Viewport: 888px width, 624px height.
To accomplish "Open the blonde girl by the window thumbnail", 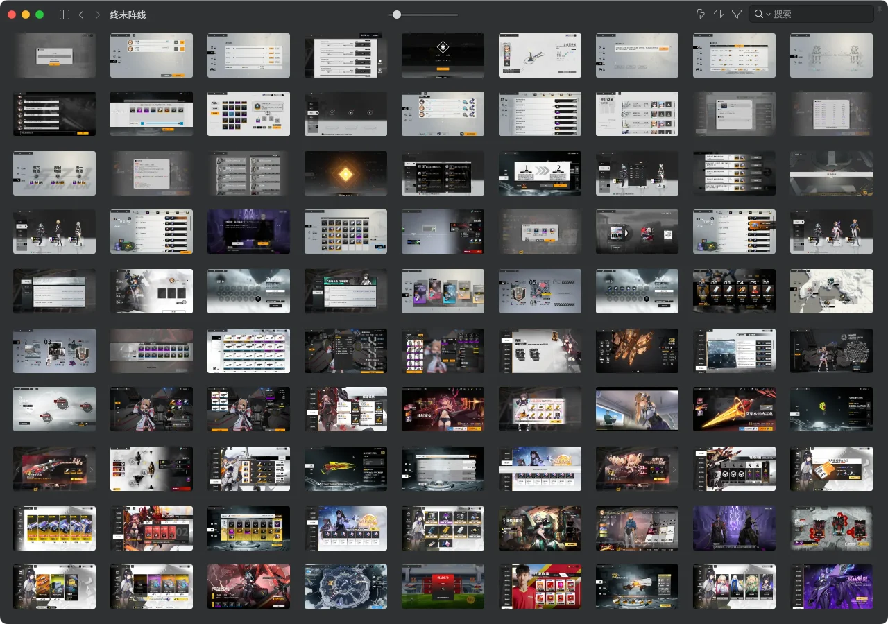I will (637, 409).
